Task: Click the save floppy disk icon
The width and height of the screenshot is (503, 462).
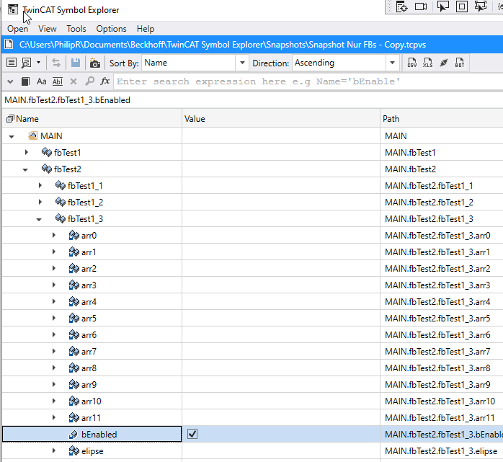Action: pyautogui.click(x=76, y=63)
